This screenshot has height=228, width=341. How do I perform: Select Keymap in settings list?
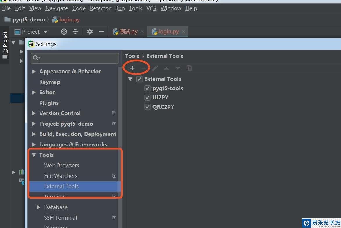pyautogui.click(x=50, y=82)
